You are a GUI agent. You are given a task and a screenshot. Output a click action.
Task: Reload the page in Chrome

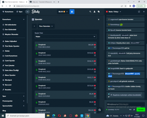10,6
